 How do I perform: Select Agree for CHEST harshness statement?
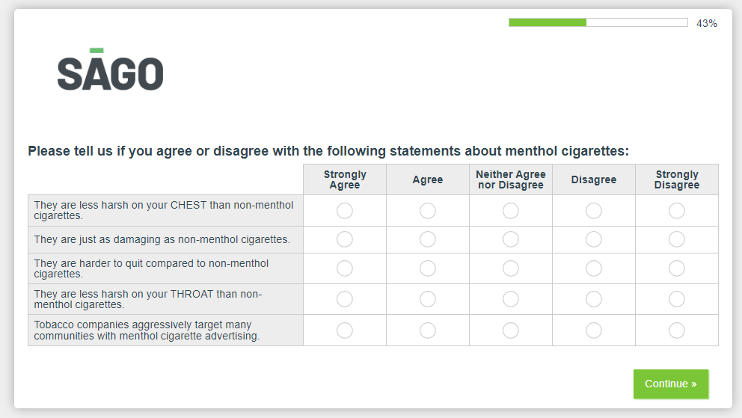pyautogui.click(x=428, y=211)
